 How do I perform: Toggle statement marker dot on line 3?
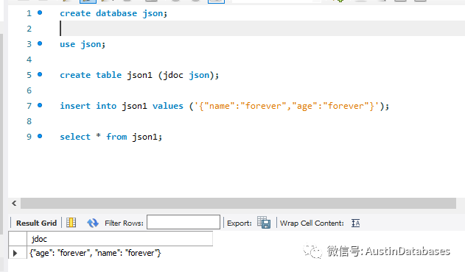tap(40, 43)
